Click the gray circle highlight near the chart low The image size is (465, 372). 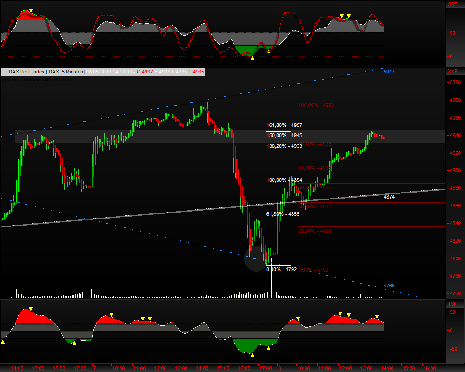tap(255, 259)
